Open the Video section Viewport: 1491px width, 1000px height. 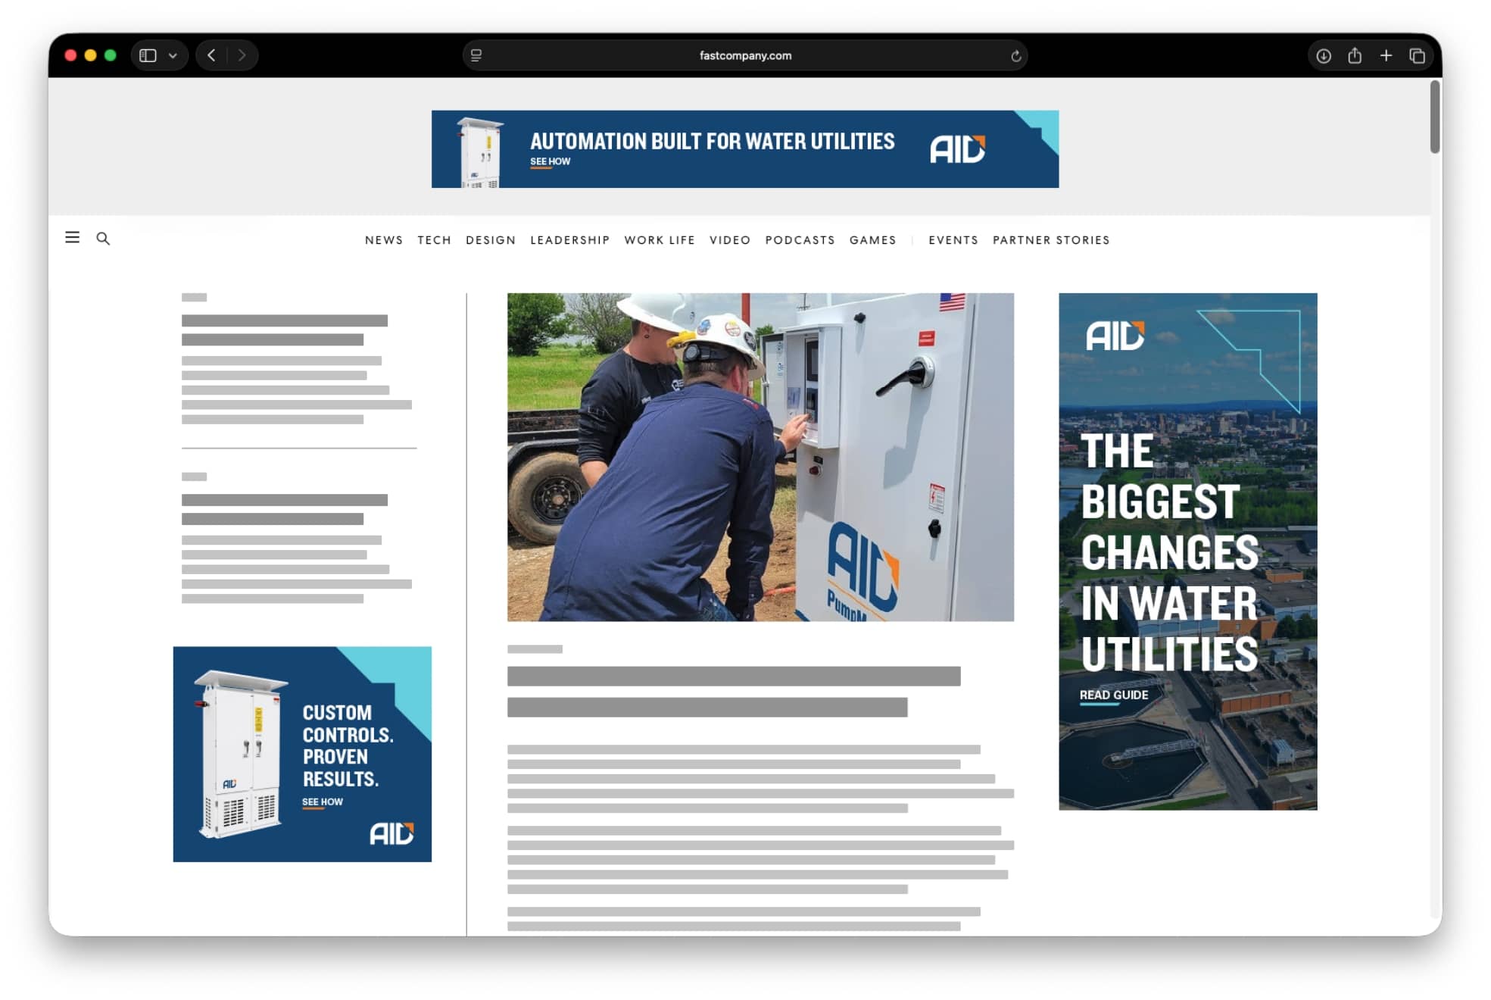[730, 240]
